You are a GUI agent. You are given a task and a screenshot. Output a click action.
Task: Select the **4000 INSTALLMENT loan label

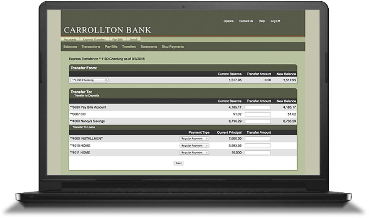(86, 139)
